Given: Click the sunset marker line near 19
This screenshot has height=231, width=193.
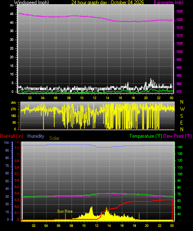Looking at the screenshot, I should (139, 216).
